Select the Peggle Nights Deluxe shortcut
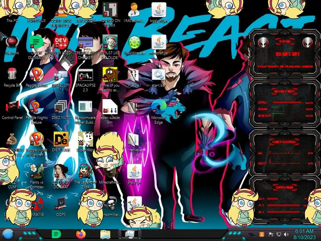Image resolution: width=321 pixels, height=241 pixels. click(x=36, y=112)
